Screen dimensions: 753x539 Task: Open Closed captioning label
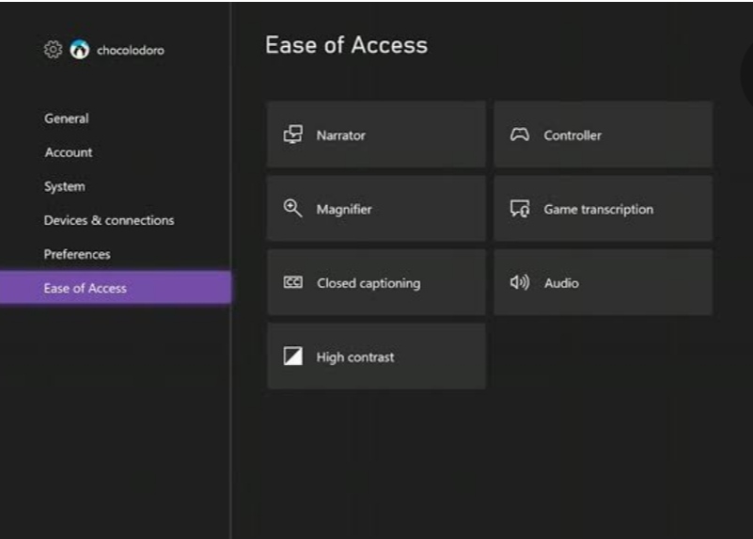(x=369, y=283)
